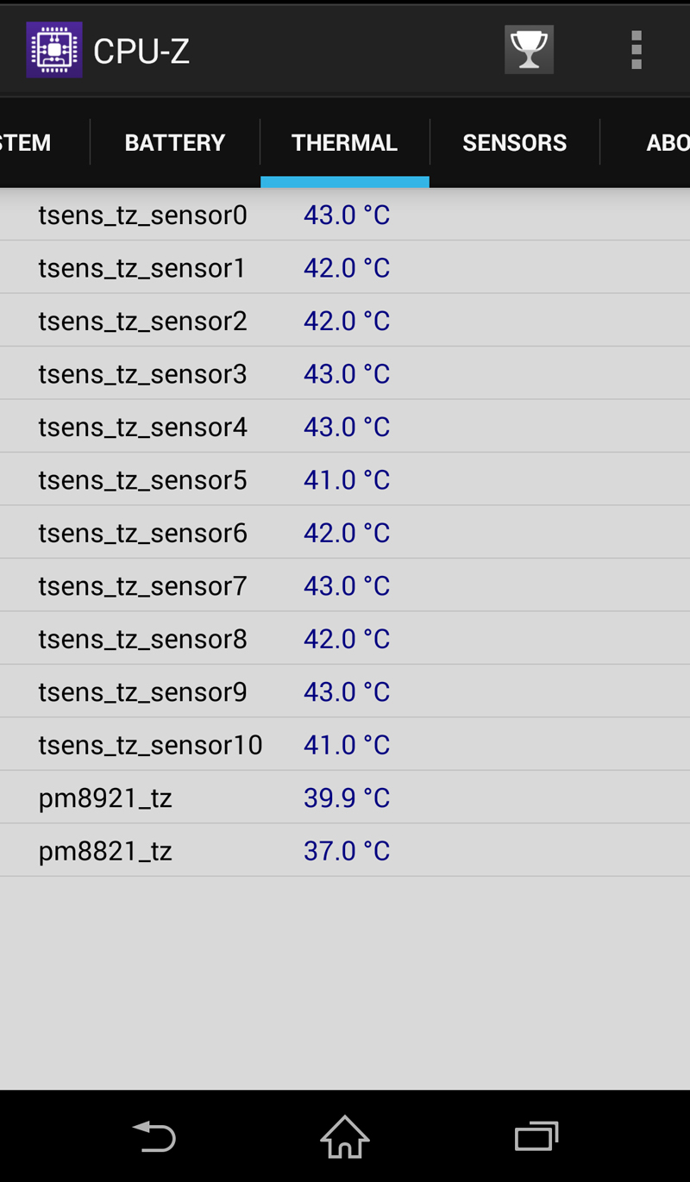Switch to the Sensors tab
The height and width of the screenshot is (1182, 690).
515,142
